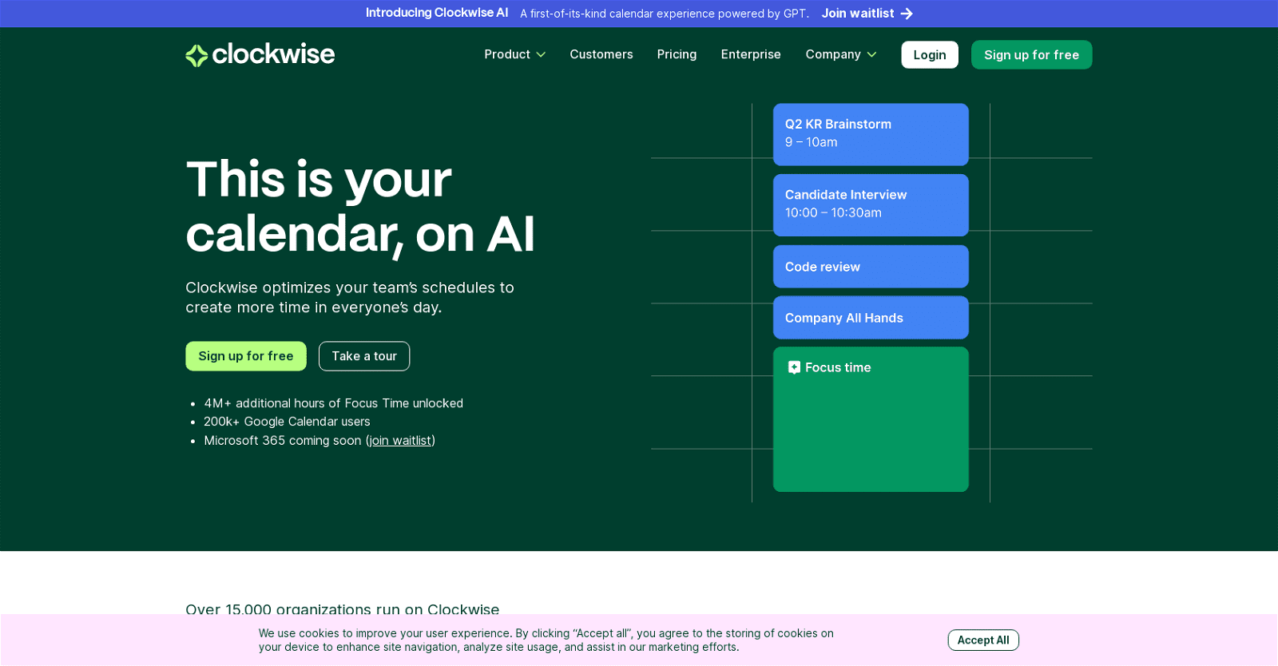This screenshot has height=666, width=1278.
Task: Click header Sign up for free button
Action: coord(1030,55)
